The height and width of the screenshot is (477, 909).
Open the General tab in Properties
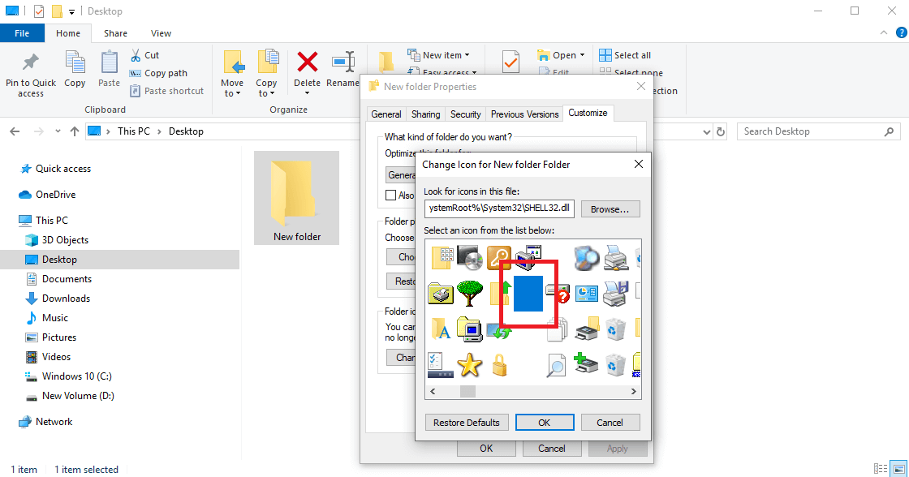click(386, 114)
